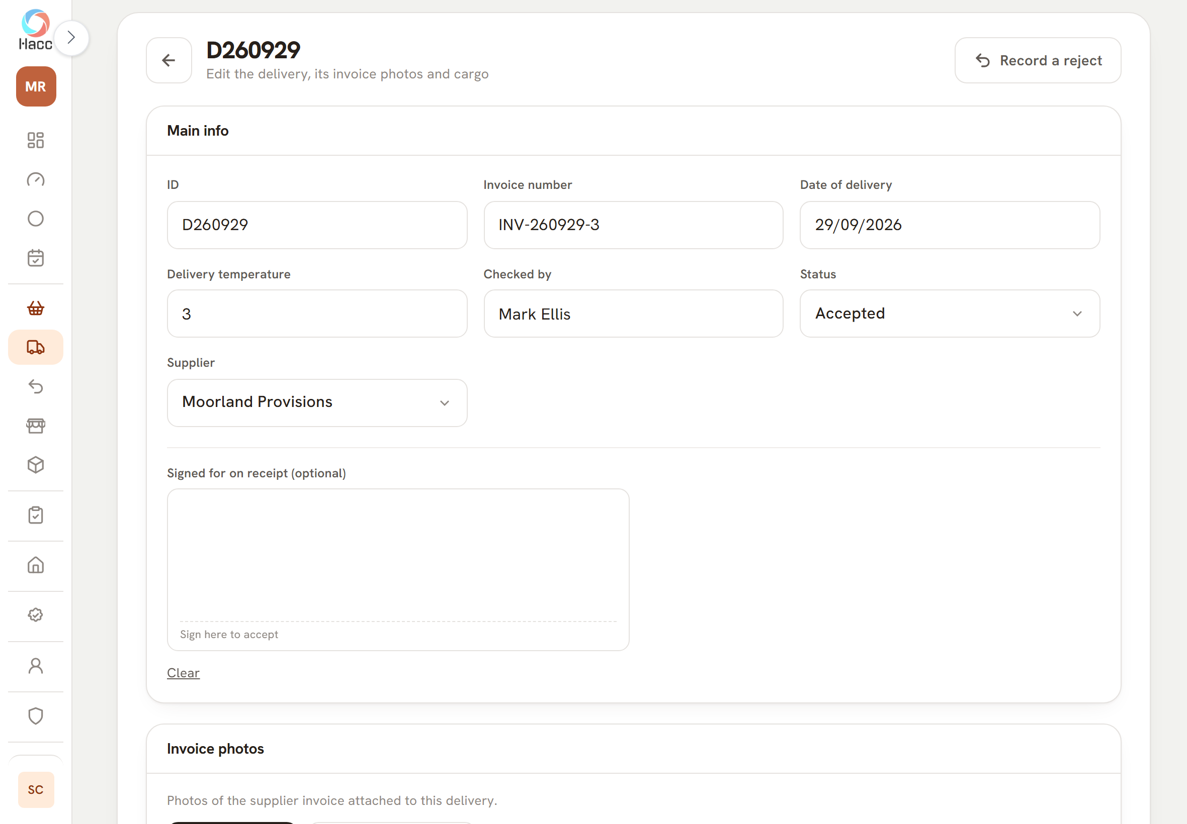
Task: Click inside the signature pad area
Action: pos(398,569)
